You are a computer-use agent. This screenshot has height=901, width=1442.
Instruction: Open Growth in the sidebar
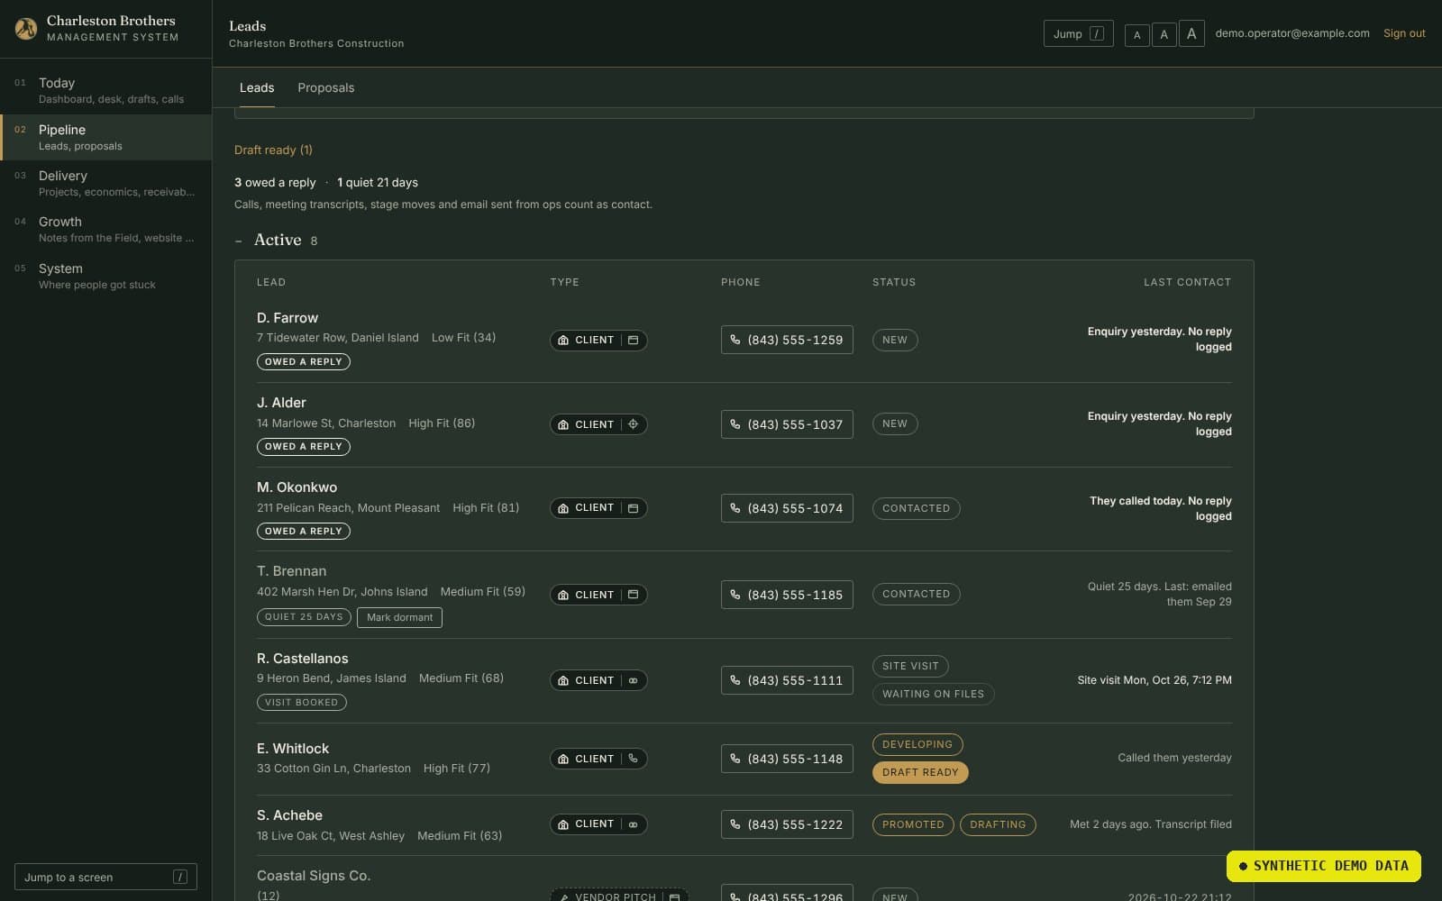pyautogui.click(x=106, y=229)
